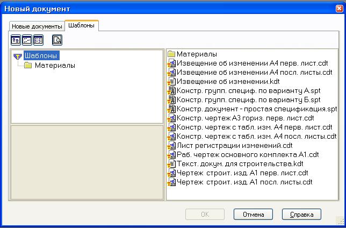Click icon of Констр. чертеж А3 гориз. перв. лист.cdt
The height and width of the screenshot is (228, 346).
coord(171,118)
